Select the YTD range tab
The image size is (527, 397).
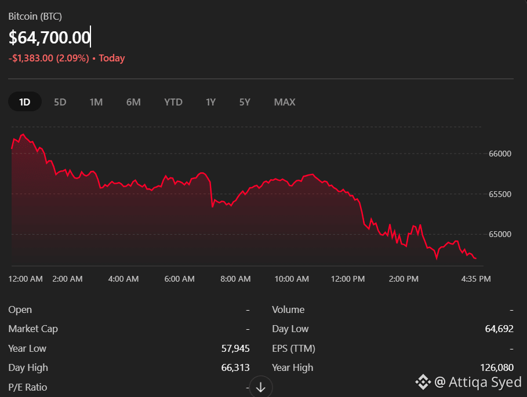[x=173, y=102]
